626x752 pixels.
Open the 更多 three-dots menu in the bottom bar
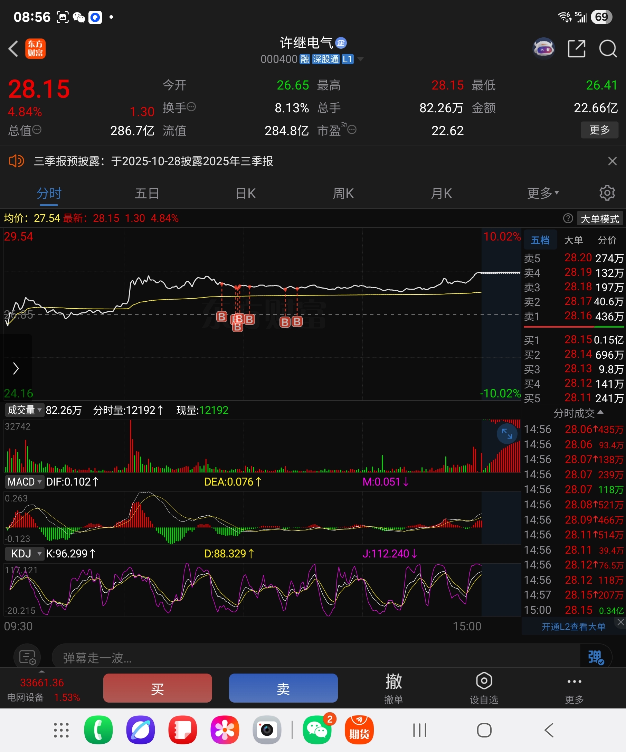pos(574,688)
